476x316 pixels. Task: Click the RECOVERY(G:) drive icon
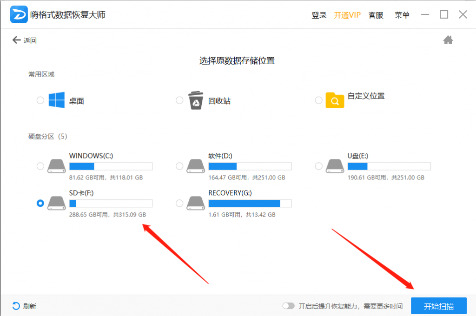pos(196,203)
